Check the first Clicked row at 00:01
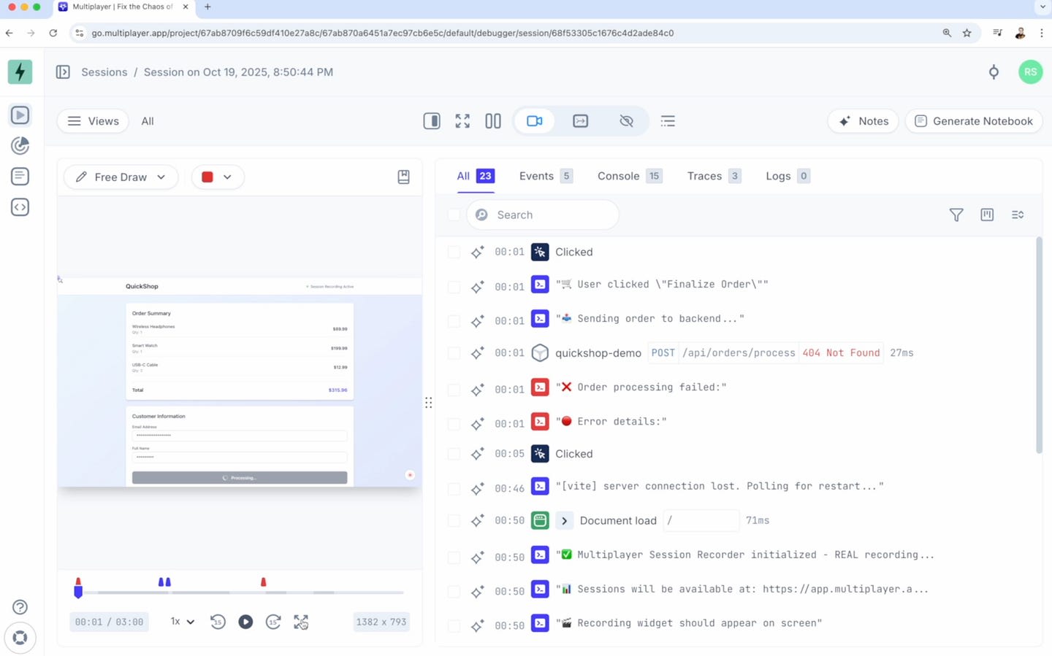The height and width of the screenshot is (656, 1052). (454, 252)
